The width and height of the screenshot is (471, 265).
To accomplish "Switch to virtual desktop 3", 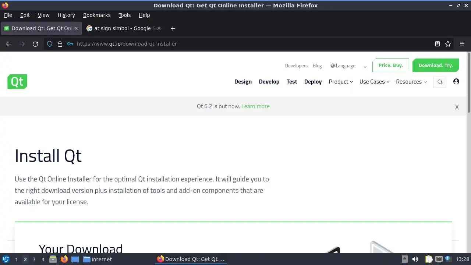I will (34, 259).
